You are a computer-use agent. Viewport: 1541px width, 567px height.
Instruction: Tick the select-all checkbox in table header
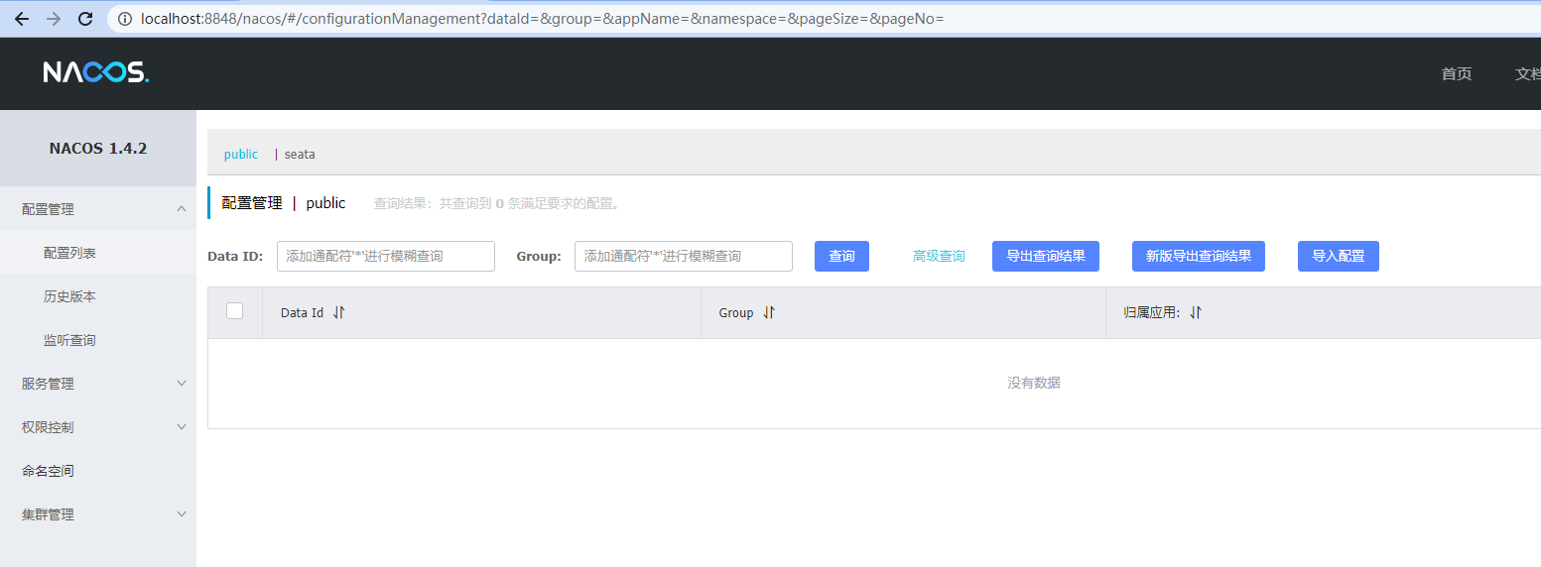[235, 311]
